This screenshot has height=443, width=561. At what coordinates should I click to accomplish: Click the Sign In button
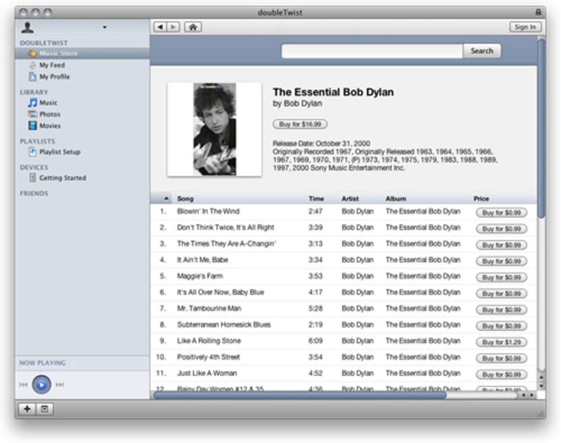click(x=525, y=27)
